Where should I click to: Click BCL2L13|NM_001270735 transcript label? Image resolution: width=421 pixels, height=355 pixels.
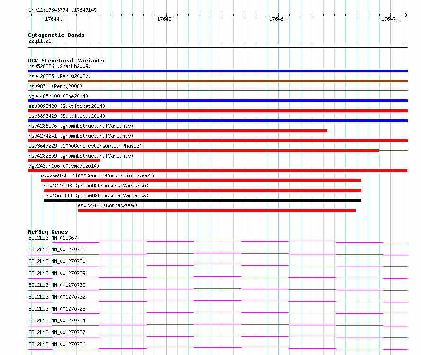pos(57,285)
